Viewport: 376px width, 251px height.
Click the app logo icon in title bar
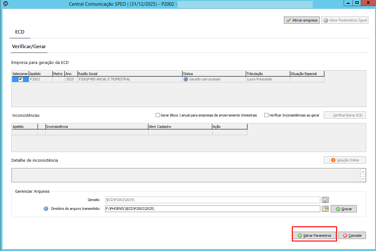(x=6, y=3)
